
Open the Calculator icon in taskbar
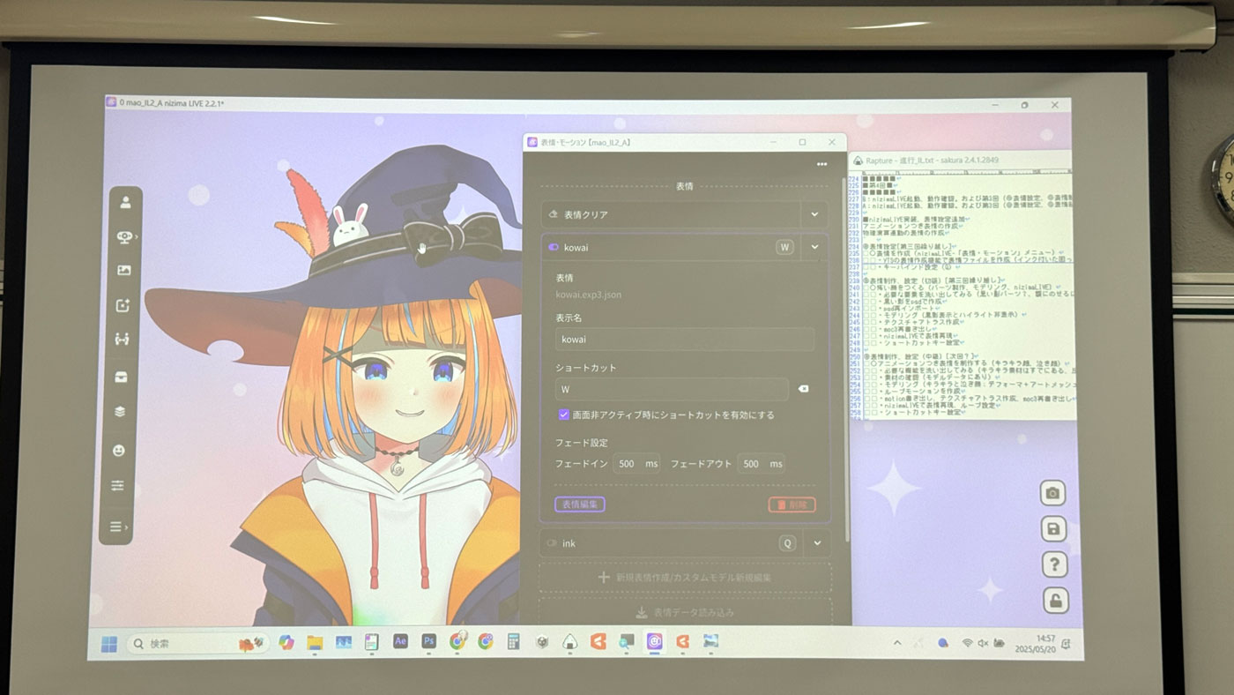click(513, 641)
